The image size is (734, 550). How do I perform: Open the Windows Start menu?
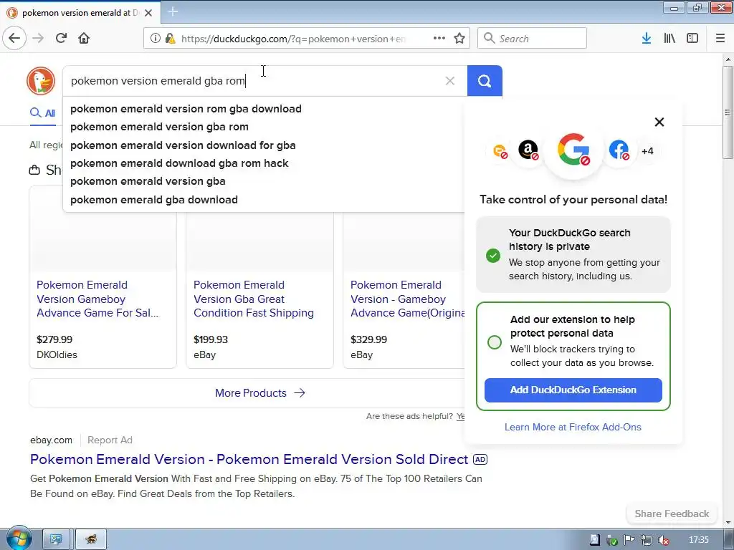[x=19, y=539]
